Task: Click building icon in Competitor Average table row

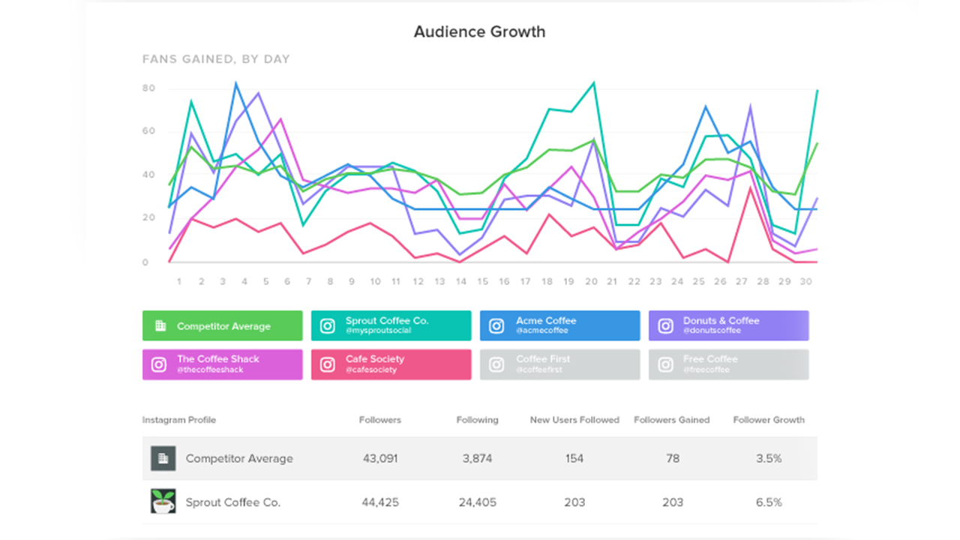Action: click(163, 458)
